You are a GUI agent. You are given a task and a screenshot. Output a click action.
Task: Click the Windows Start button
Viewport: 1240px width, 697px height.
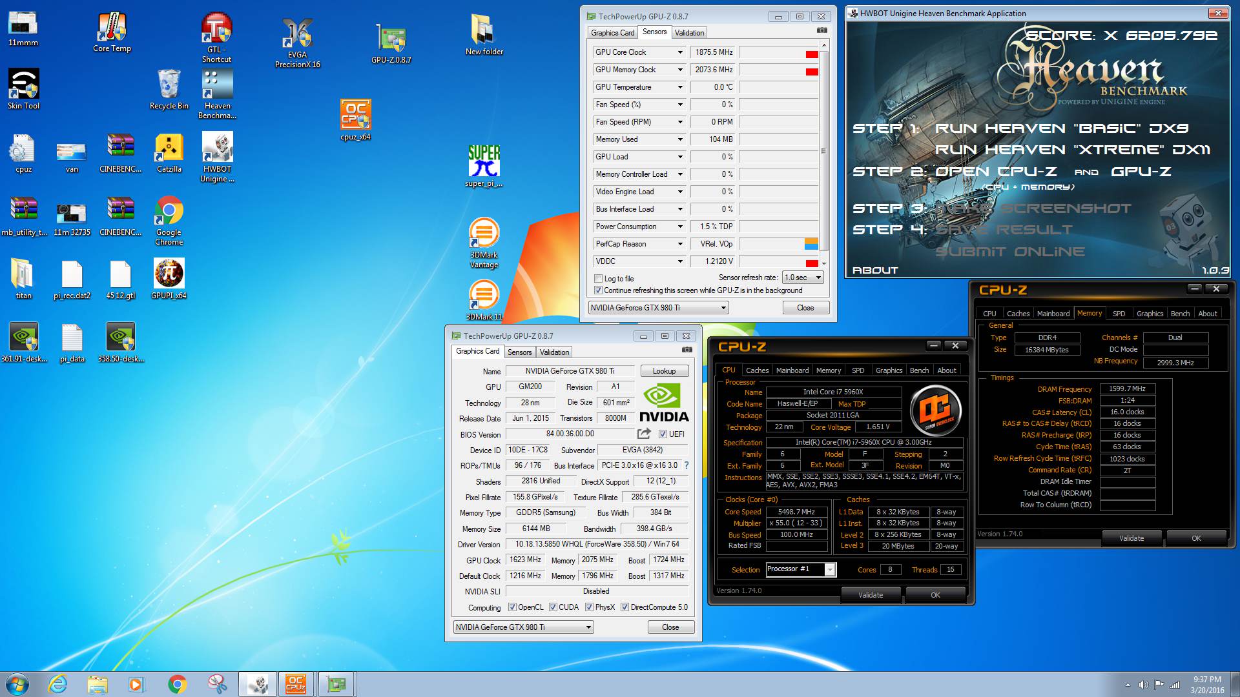click(x=17, y=684)
